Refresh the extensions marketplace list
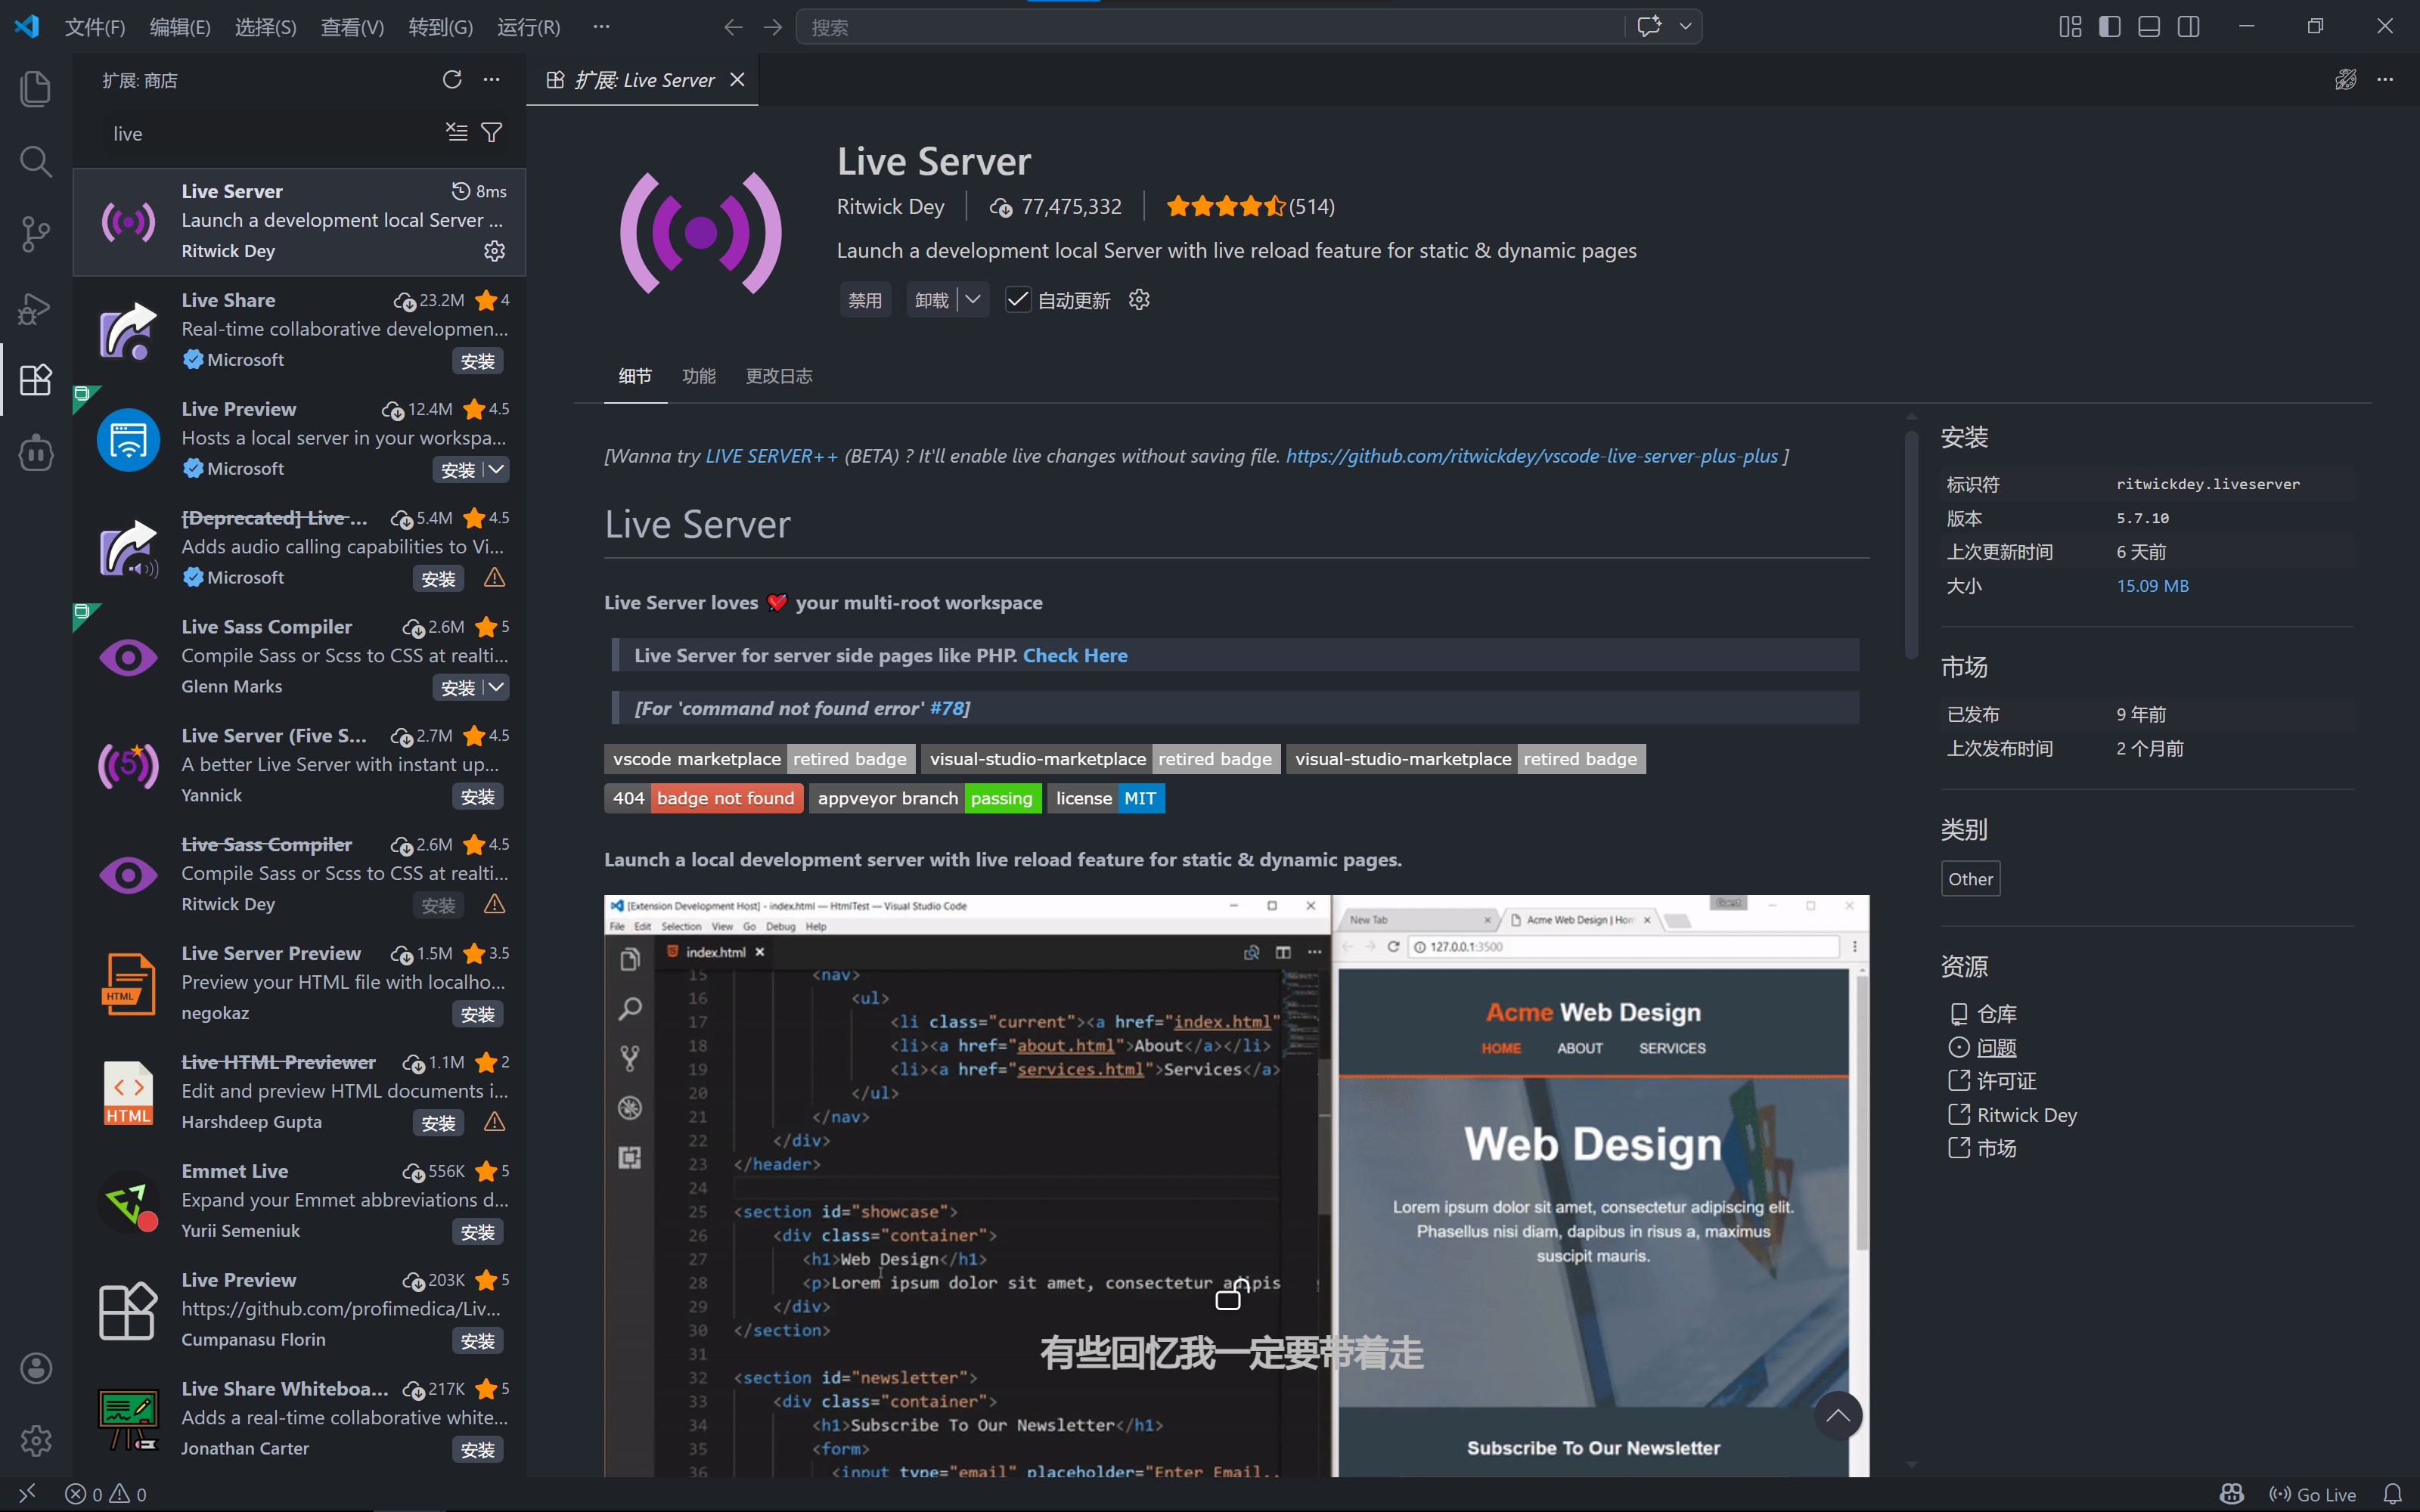Screen dimensions: 2420x1512 click(x=452, y=80)
